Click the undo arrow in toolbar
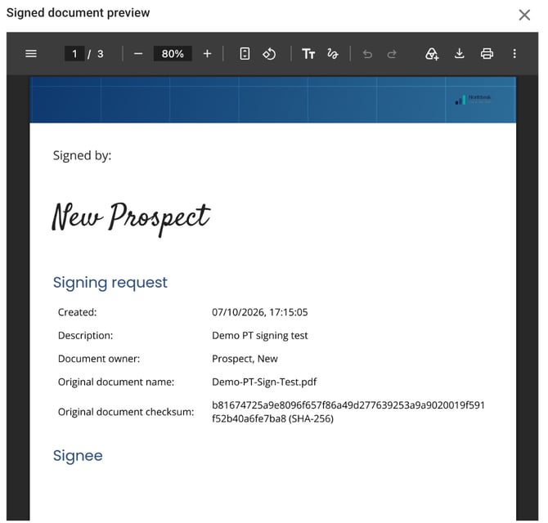This screenshot has width=548, height=523. coord(367,54)
